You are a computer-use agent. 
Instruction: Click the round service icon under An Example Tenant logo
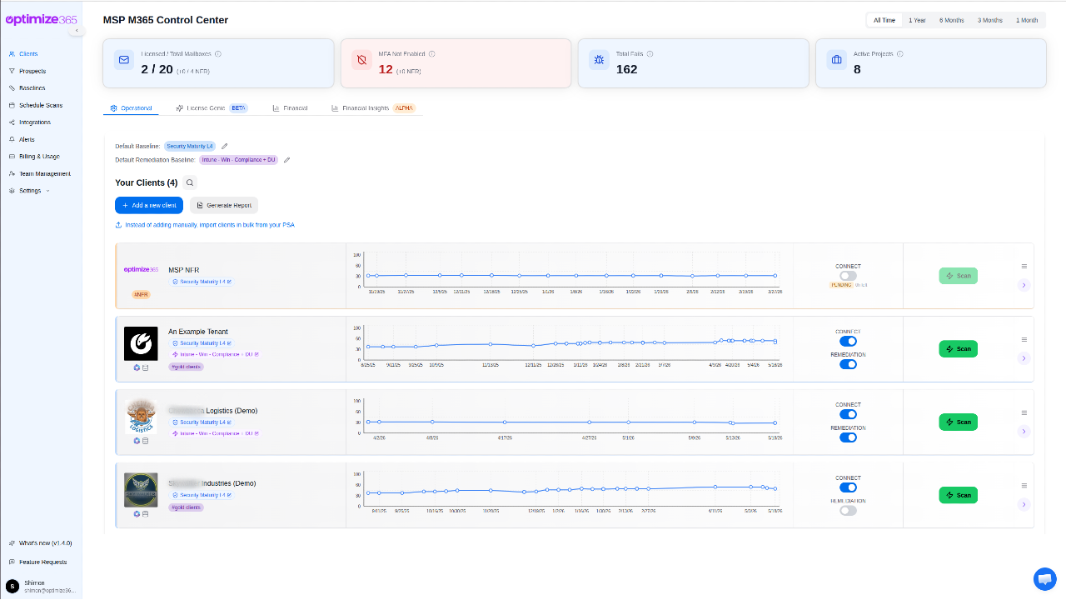pos(137,367)
